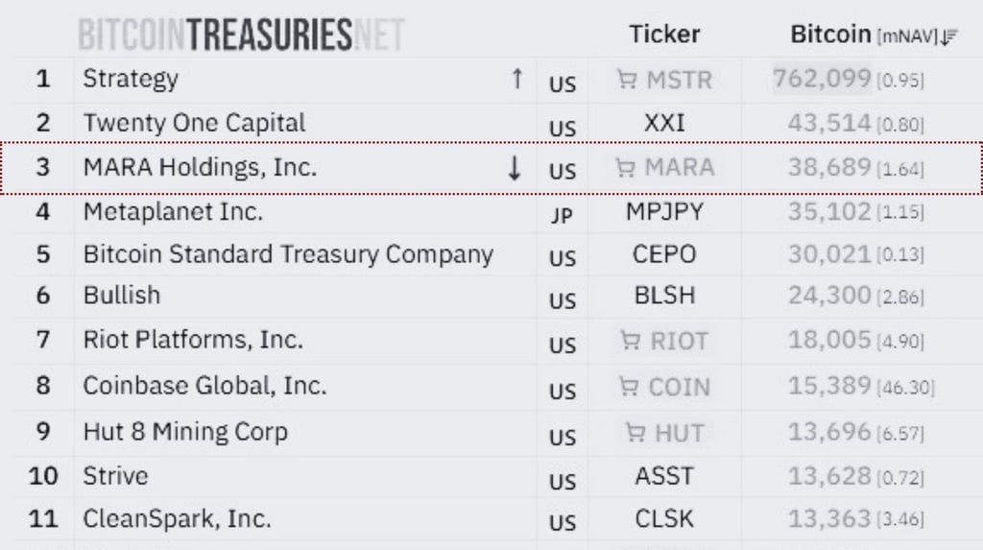
Task: Click the cart icon next to COIN
Action: pyautogui.click(x=629, y=387)
